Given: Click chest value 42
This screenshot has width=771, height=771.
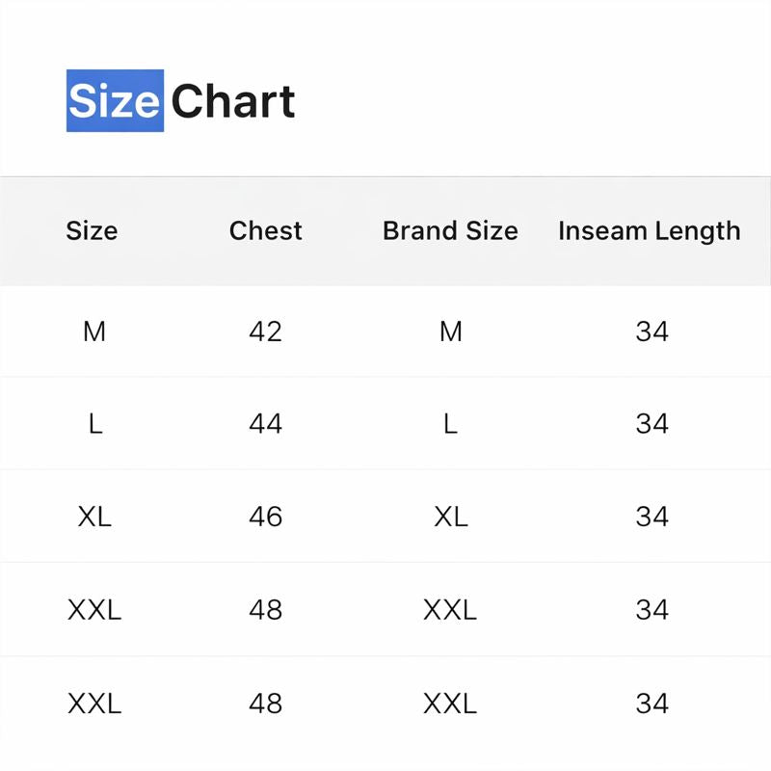Looking at the screenshot, I should (x=266, y=332).
